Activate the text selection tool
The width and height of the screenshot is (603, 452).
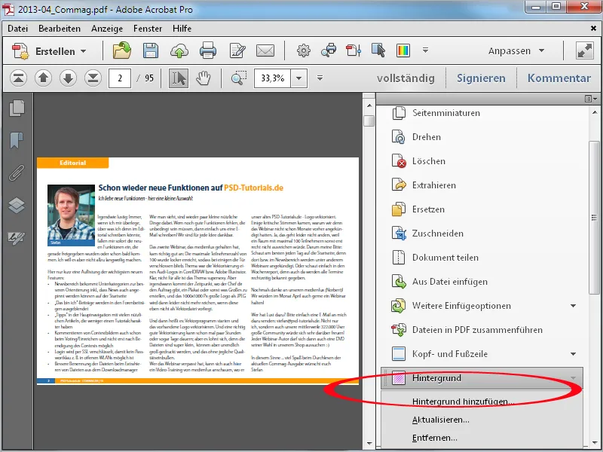click(x=179, y=78)
